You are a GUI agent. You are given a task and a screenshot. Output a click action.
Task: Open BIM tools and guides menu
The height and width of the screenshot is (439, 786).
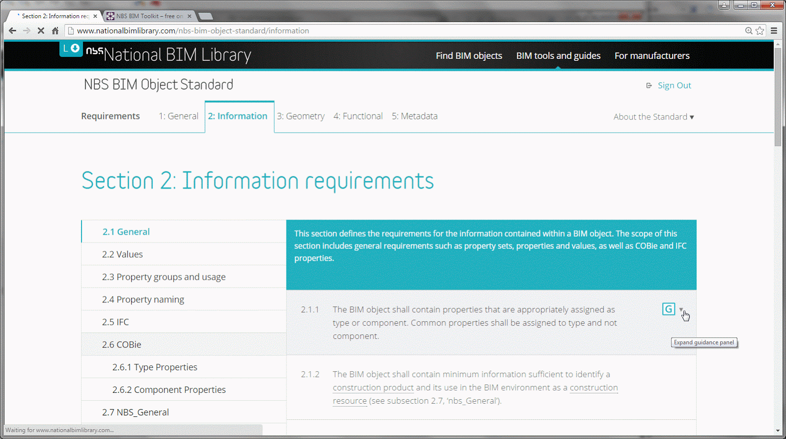[558, 55]
